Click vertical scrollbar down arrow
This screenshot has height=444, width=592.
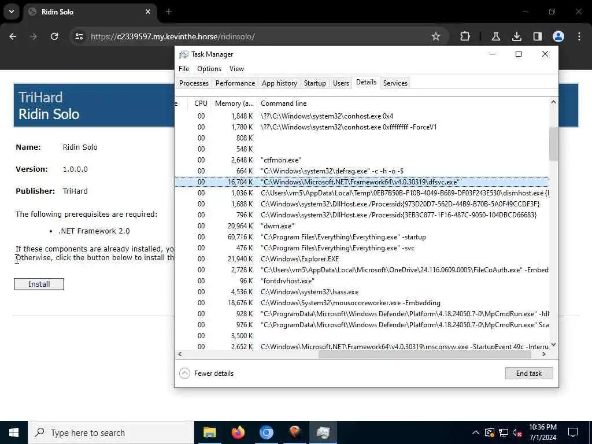(x=553, y=345)
